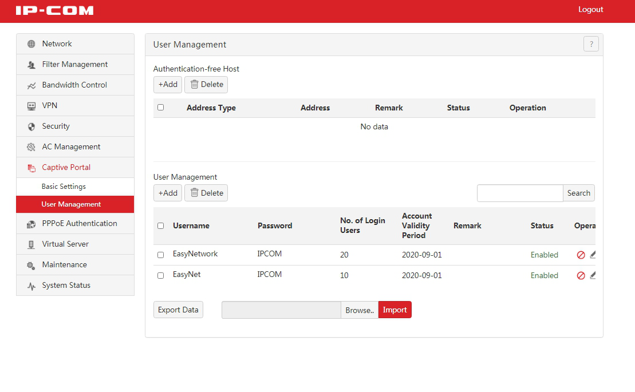Click the AC Management gear icon

click(x=31, y=147)
